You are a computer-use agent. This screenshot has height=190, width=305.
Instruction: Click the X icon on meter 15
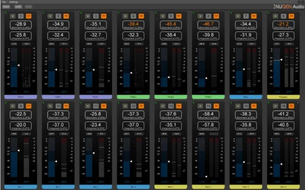click(x=238, y=106)
